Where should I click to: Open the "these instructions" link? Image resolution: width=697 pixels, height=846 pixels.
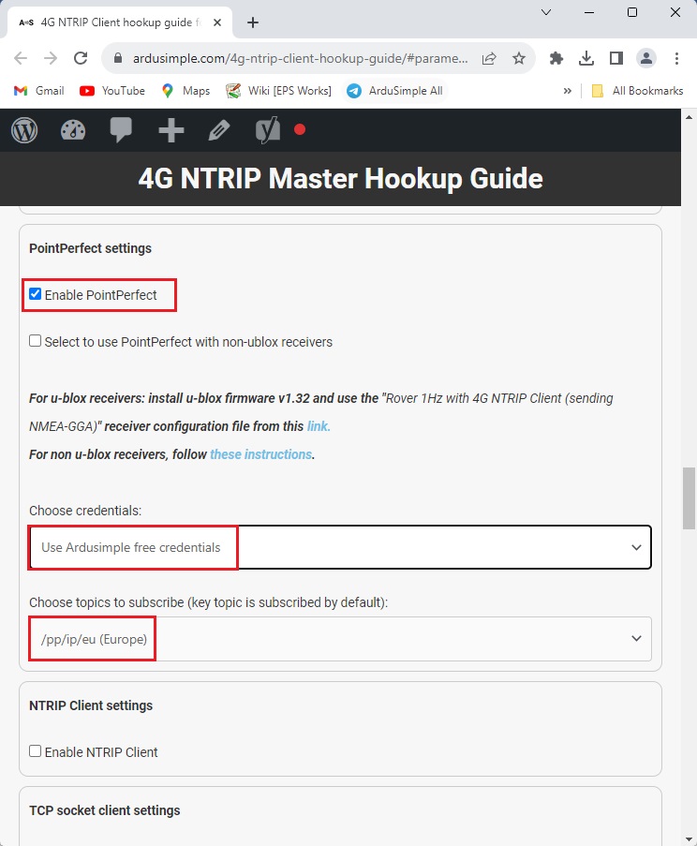click(x=260, y=454)
